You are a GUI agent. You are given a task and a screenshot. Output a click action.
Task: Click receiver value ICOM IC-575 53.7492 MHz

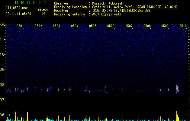click(x=121, y=11)
